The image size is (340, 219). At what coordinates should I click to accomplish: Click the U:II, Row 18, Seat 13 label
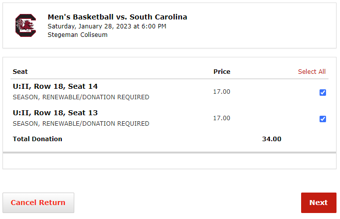(55, 113)
